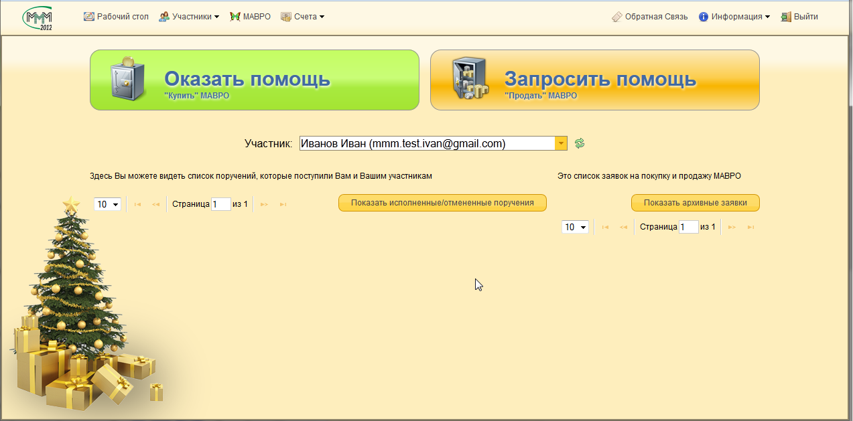
Task: Click the МАВРО butterfly icon
Action: [x=235, y=17]
